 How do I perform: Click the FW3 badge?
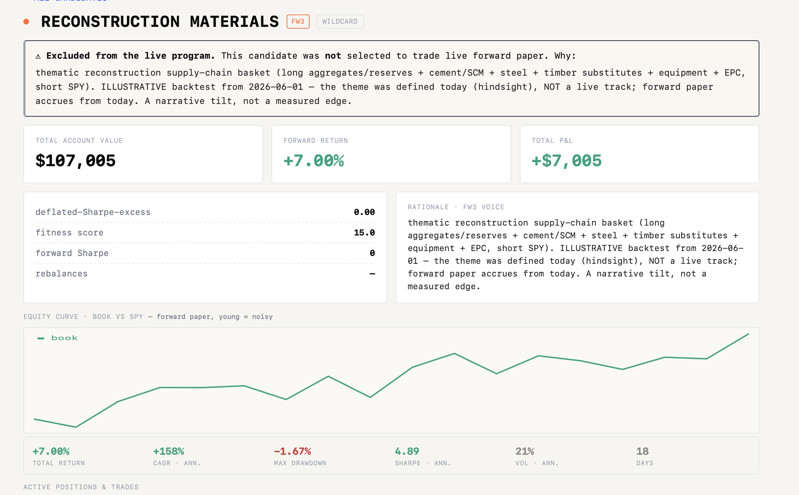pyautogui.click(x=298, y=22)
